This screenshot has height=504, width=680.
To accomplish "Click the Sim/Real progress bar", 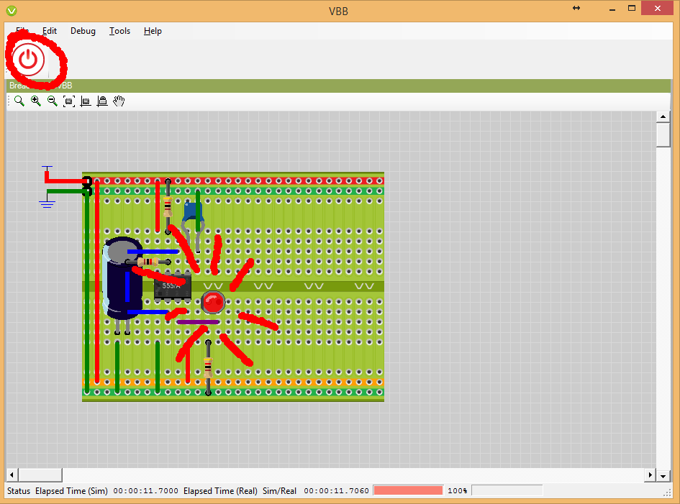I will [x=408, y=490].
